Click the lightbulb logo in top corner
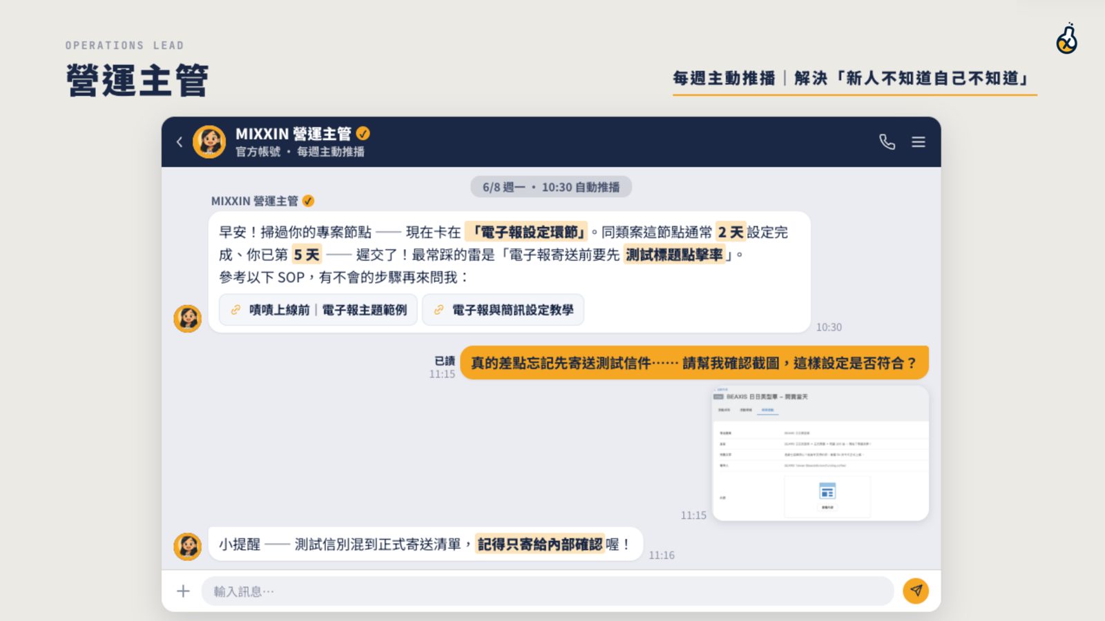 tap(1067, 39)
